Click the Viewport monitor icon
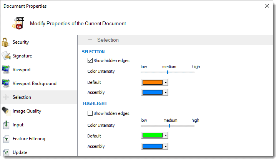This screenshot has width=279, height=162. point(6,70)
